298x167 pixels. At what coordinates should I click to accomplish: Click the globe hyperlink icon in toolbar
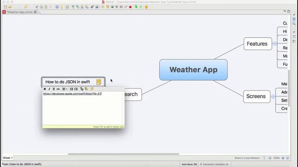[x=112, y=7]
